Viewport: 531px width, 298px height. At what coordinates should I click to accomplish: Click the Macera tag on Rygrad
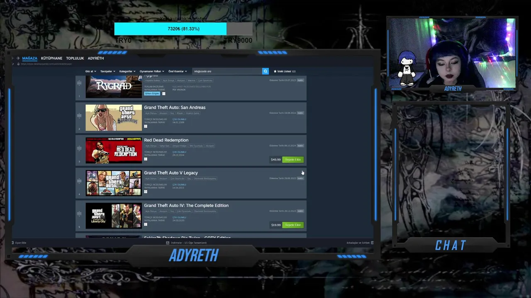(x=191, y=80)
